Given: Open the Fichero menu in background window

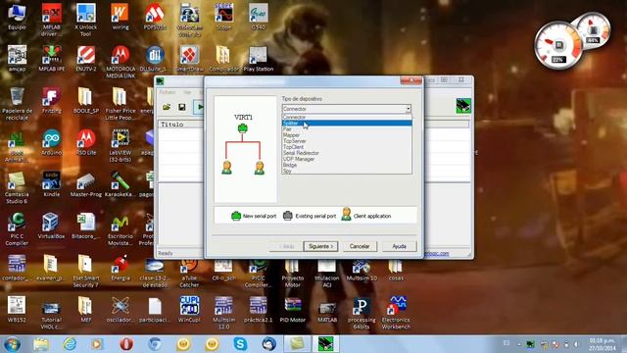Looking at the screenshot, I should (x=168, y=92).
